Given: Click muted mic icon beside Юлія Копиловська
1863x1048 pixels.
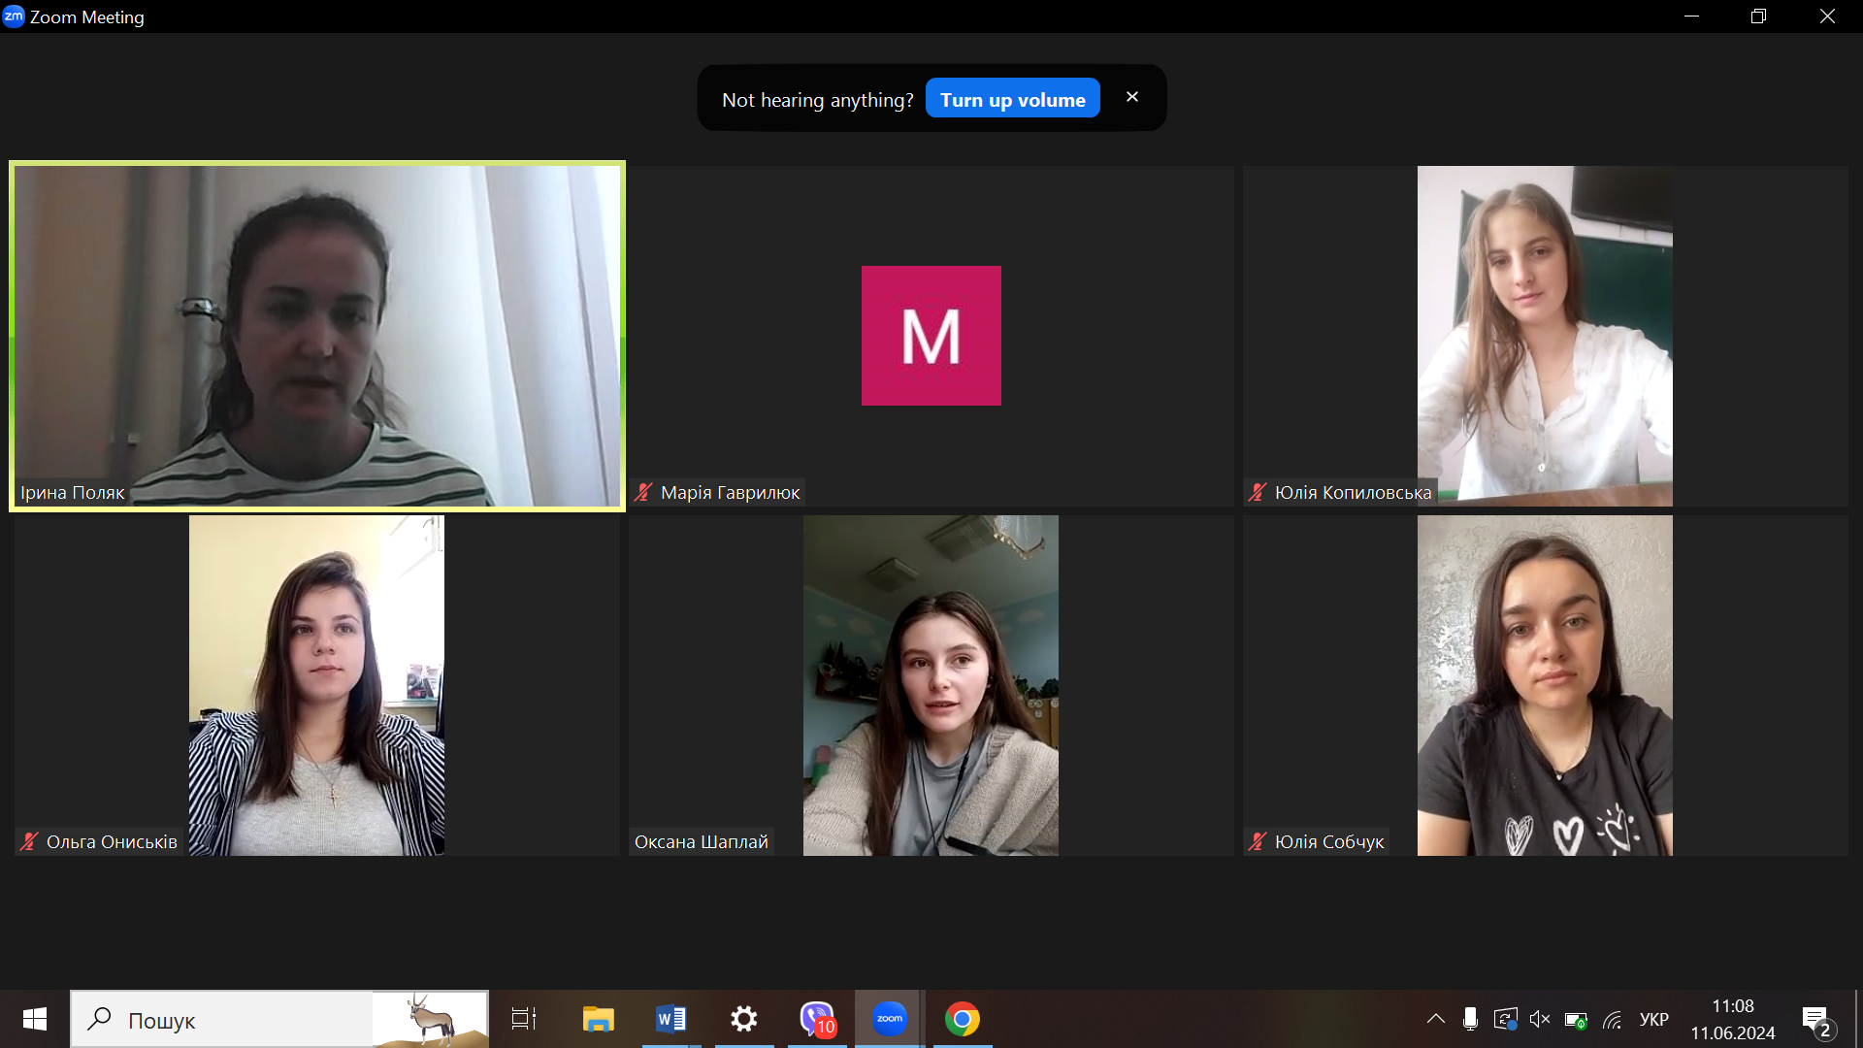Looking at the screenshot, I should click(x=1258, y=493).
